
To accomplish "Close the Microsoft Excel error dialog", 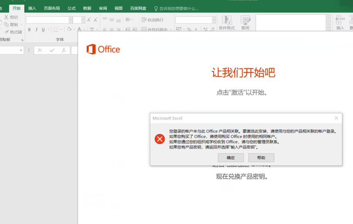I will pyautogui.click(x=336, y=118).
